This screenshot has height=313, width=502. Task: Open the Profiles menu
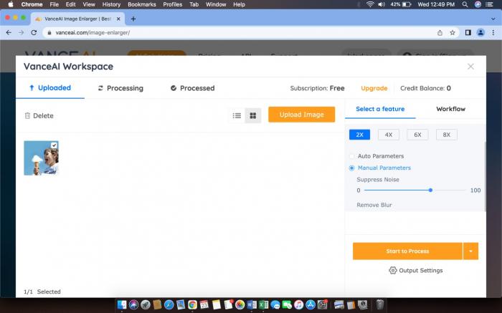[173, 4]
